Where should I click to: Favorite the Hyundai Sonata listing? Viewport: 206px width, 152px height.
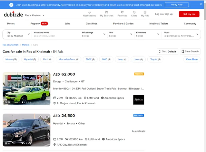[x=47, y=117]
